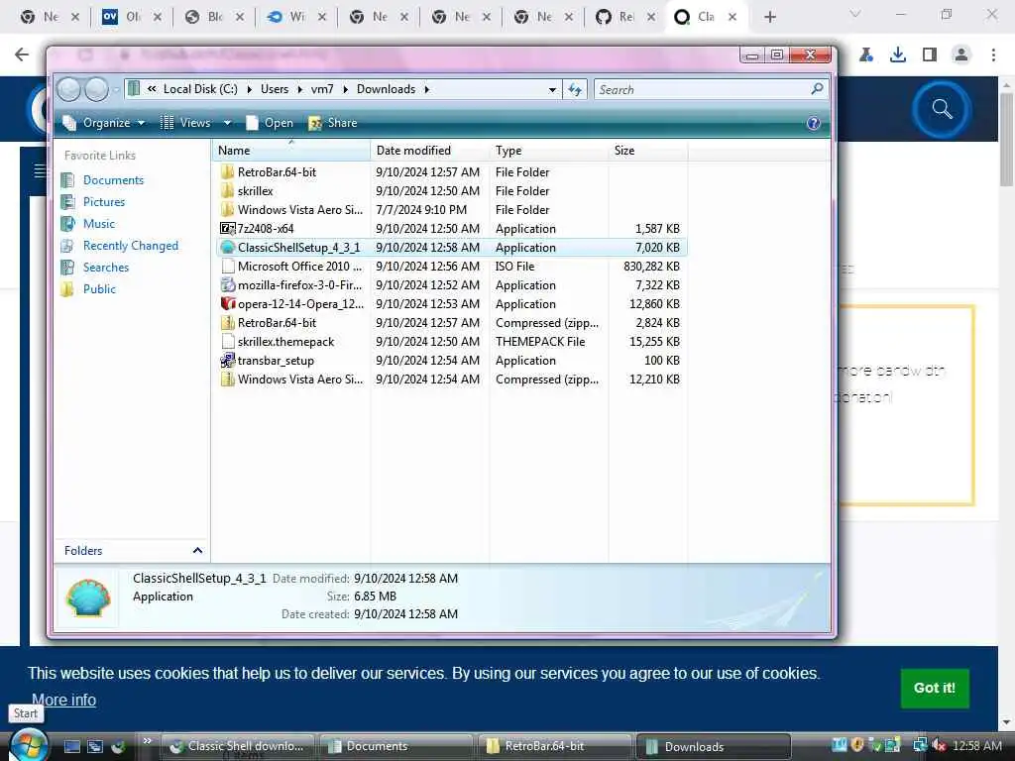Viewport: 1015px width, 761px height.
Task: Click the Explorer Search input field
Action: [703, 89]
